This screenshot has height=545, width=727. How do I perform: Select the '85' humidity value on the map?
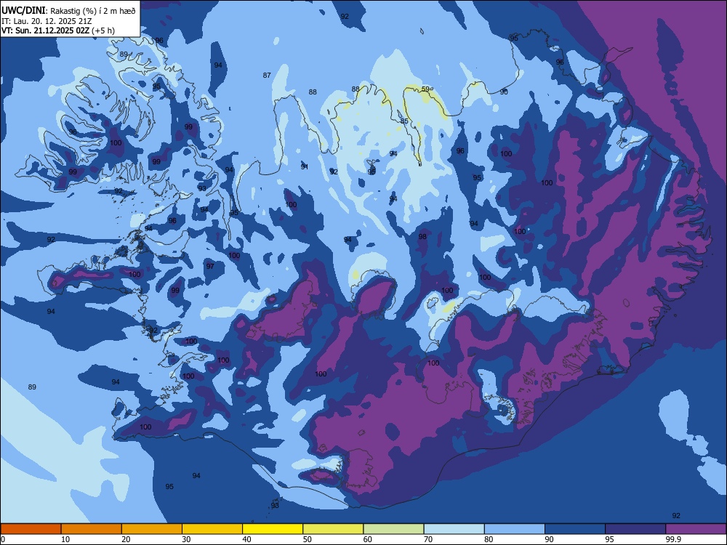[x=404, y=121]
